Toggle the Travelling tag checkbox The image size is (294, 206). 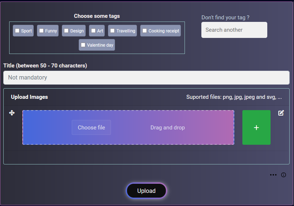[x=112, y=31]
